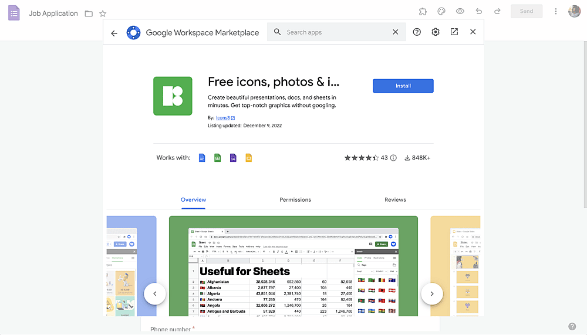Click the Google Docs works-with icon

202,158
